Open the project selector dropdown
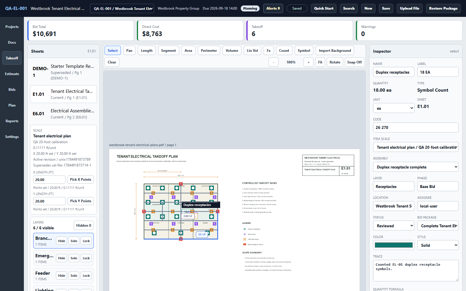Screen dimensions: 466x291 [x=122, y=8]
